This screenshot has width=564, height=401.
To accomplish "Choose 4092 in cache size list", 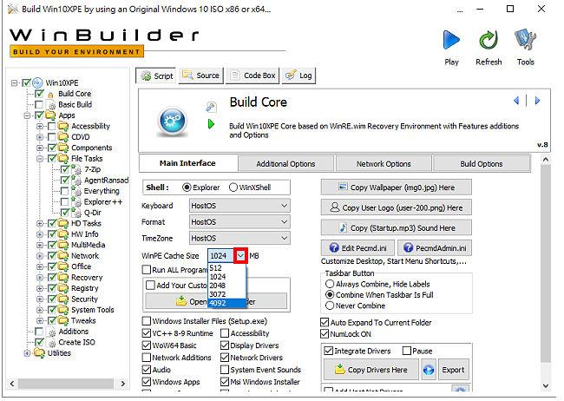I will coord(226,303).
